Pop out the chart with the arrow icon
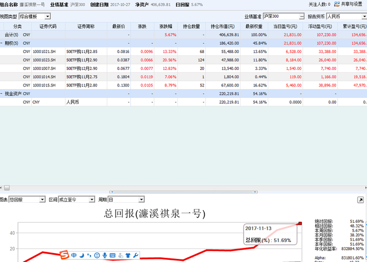 click(x=361, y=200)
